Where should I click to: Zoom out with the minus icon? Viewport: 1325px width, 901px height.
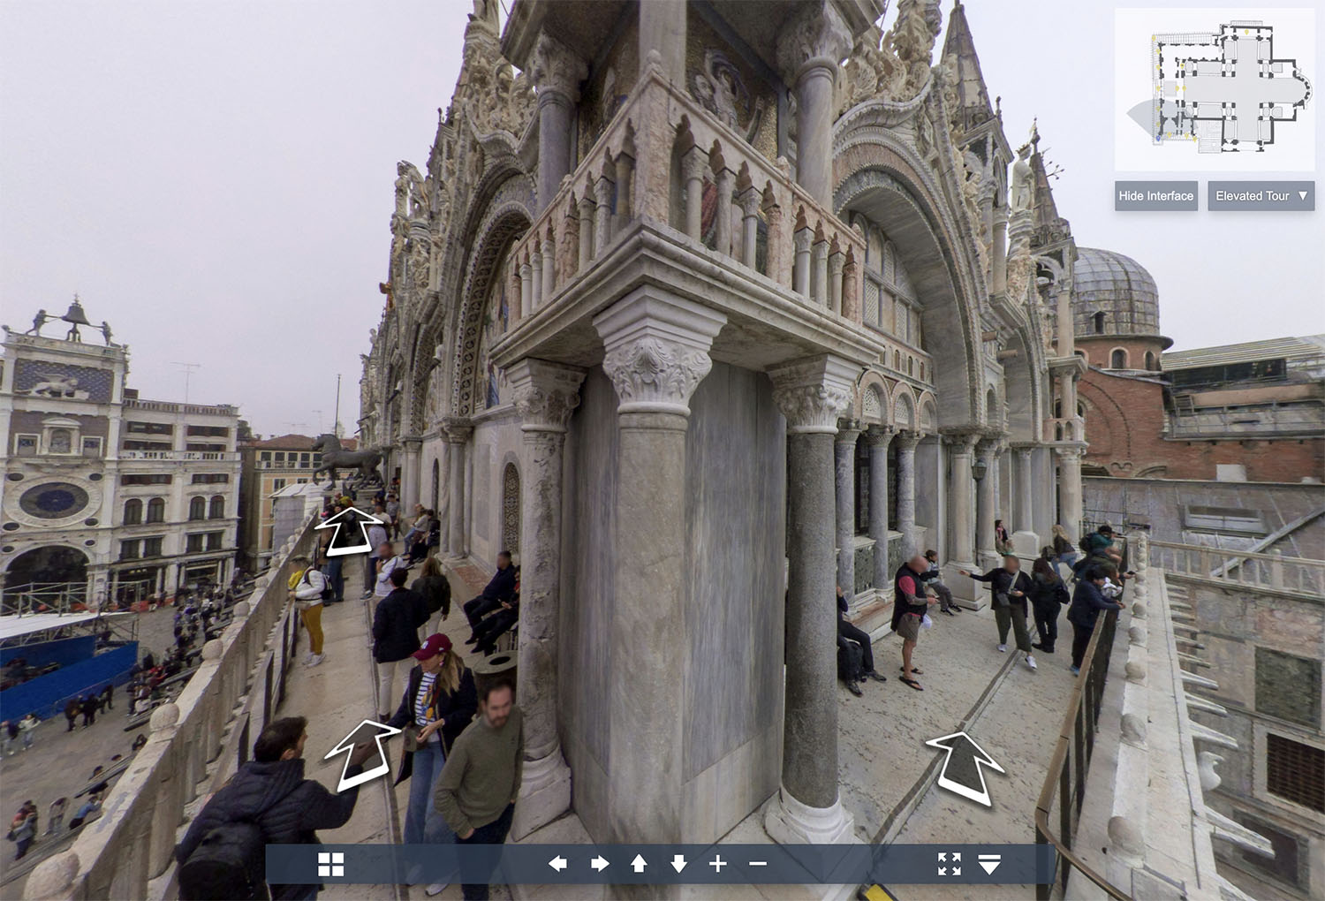[x=758, y=864]
